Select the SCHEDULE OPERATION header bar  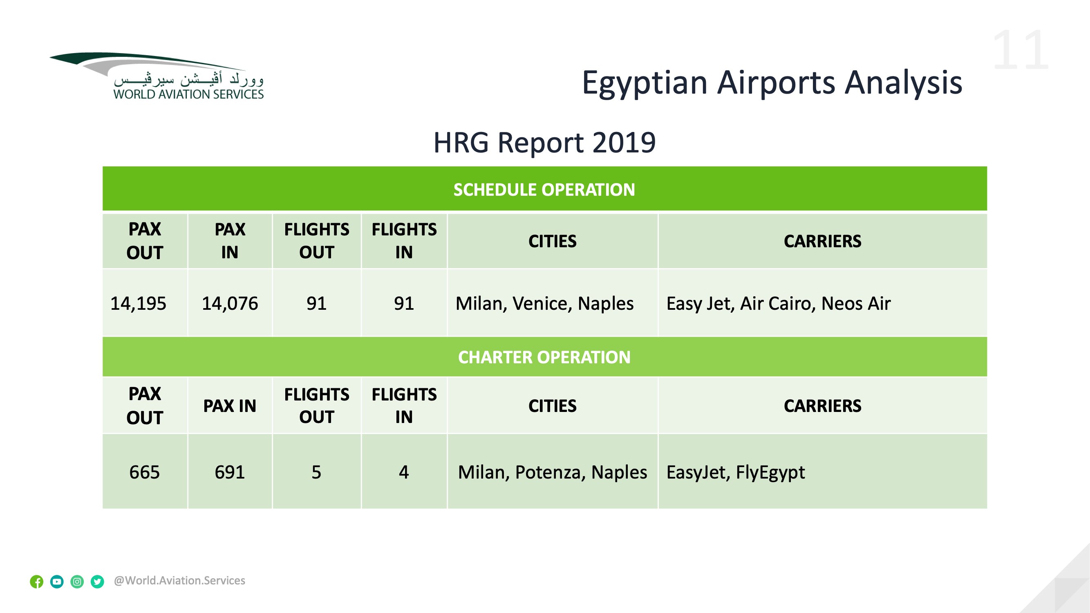coord(544,189)
